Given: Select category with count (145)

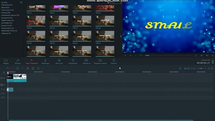Looking at the screenshot, I should 7,10.
